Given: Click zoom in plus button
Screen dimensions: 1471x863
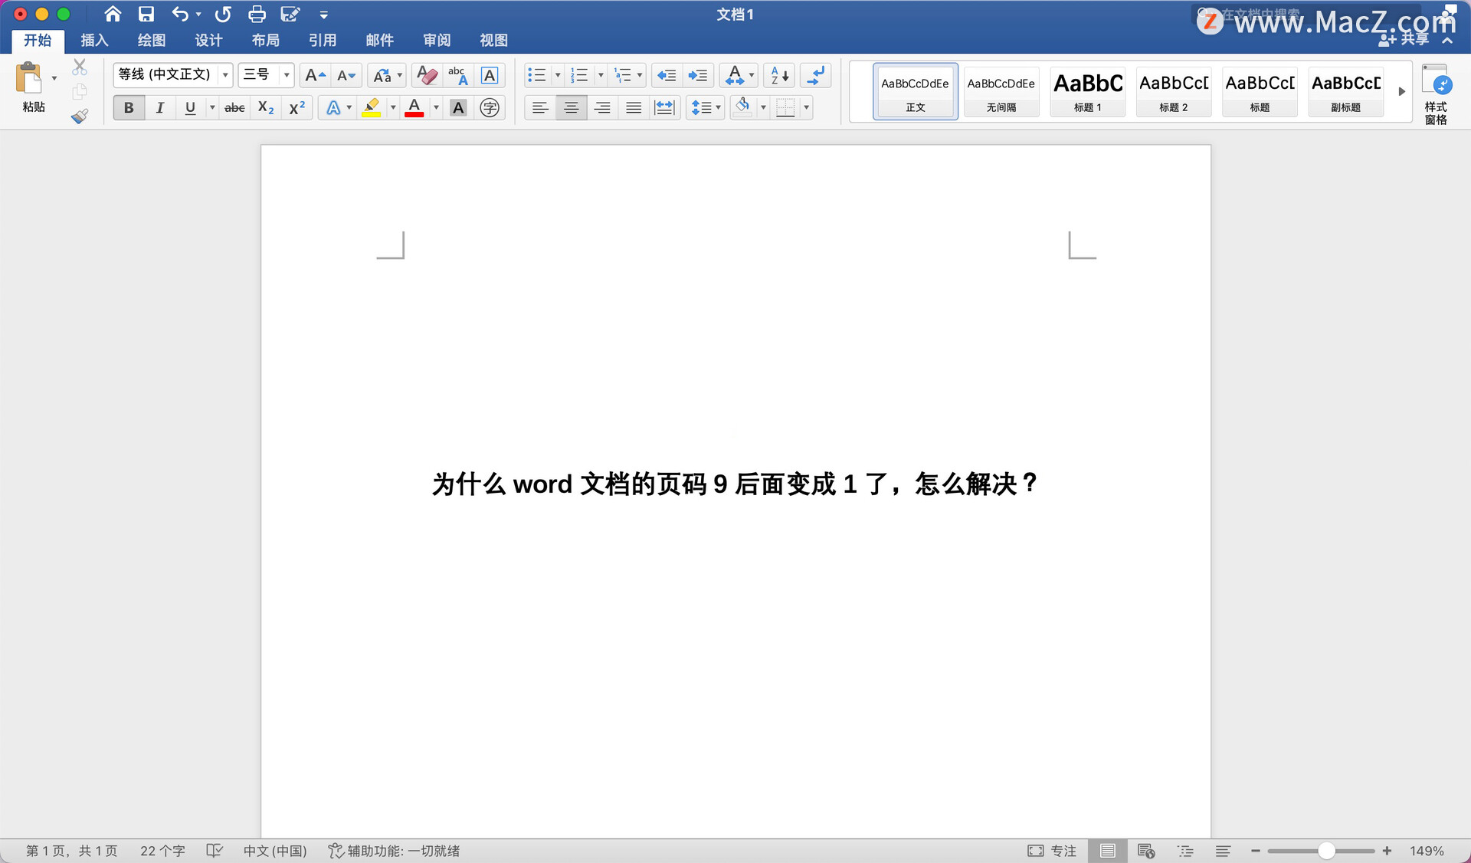Looking at the screenshot, I should (x=1387, y=851).
